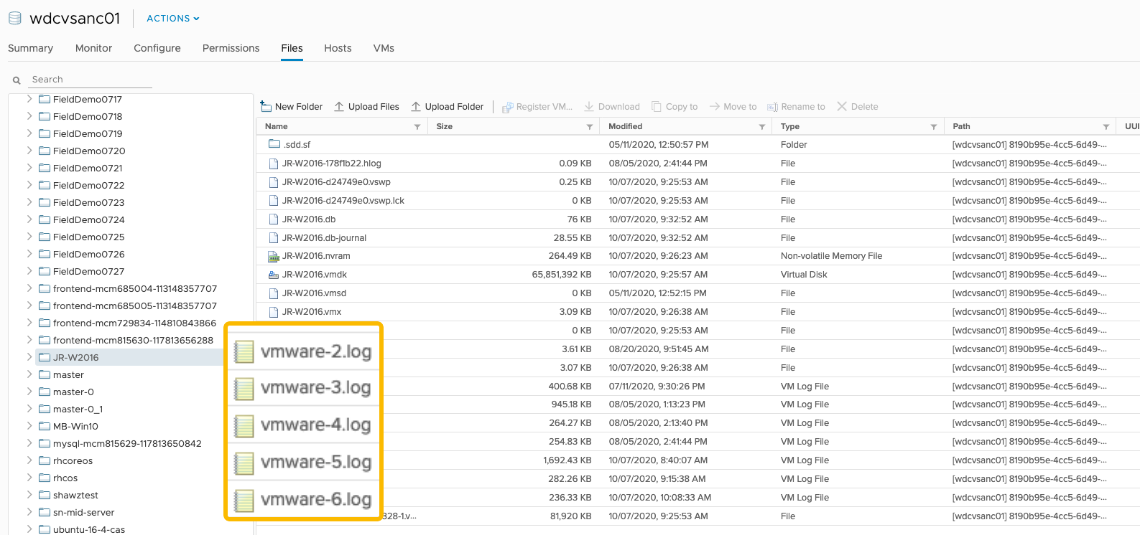Open the Permissions tab

click(x=231, y=48)
